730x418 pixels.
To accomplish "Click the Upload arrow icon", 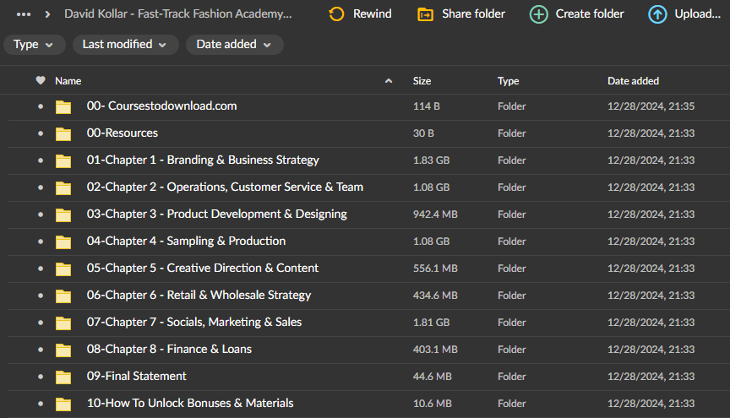I will (x=657, y=14).
